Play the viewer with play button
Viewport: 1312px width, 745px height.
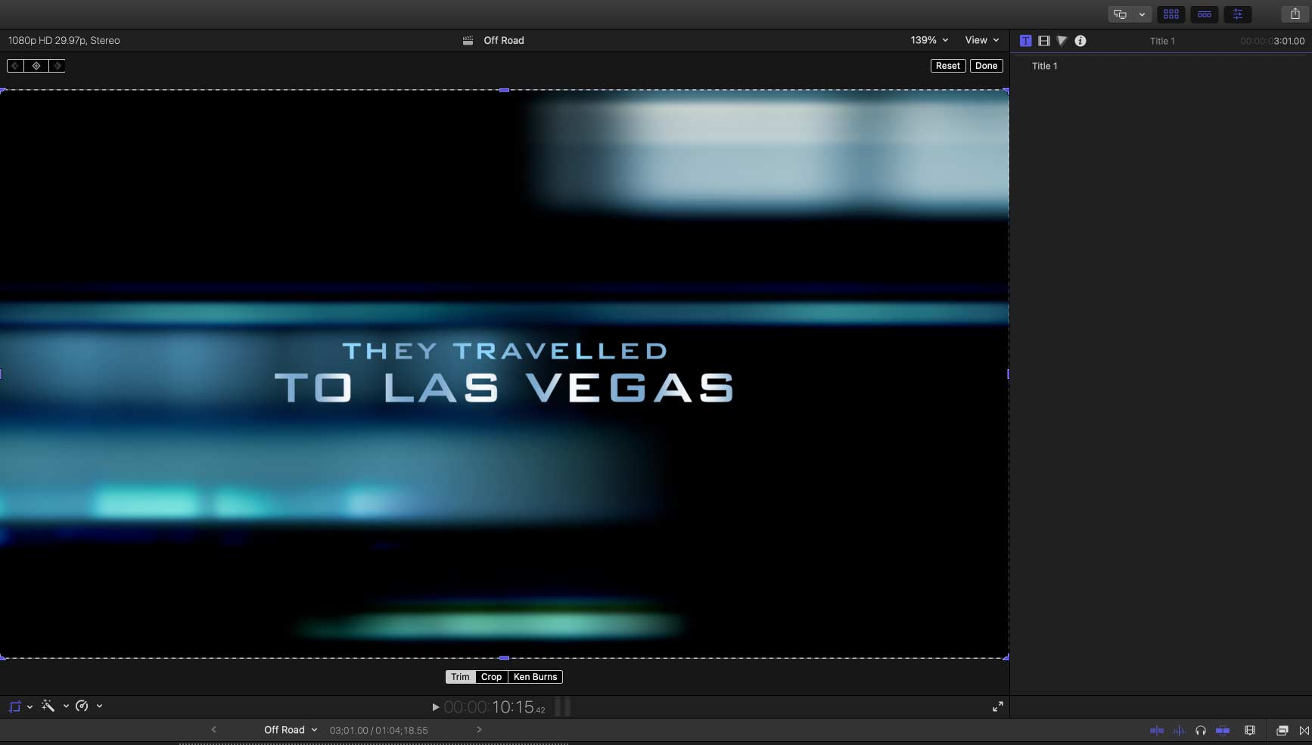(436, 707)
